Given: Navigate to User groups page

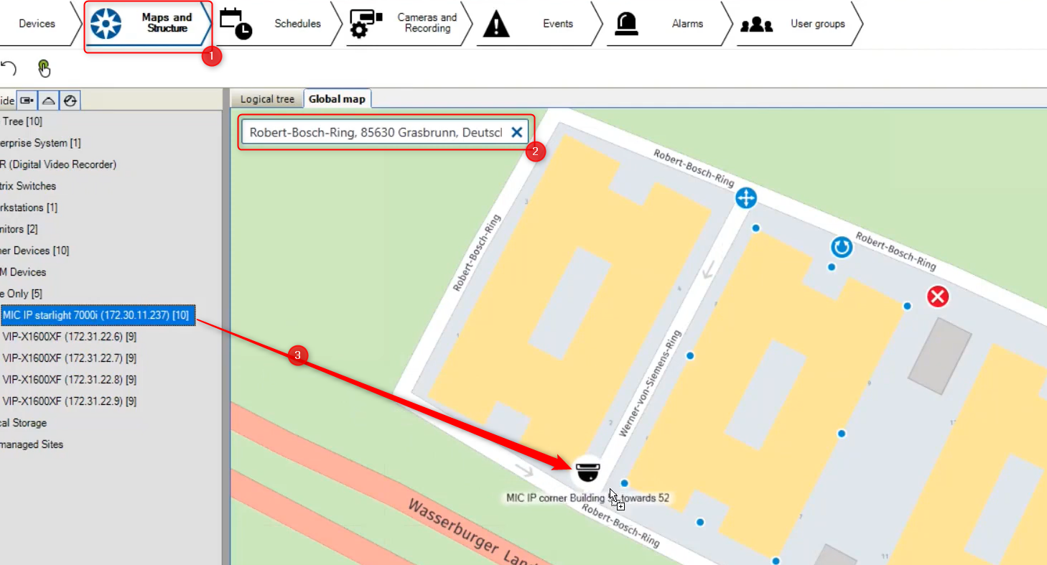Looking at the screenshot, I should pos(800,24).
